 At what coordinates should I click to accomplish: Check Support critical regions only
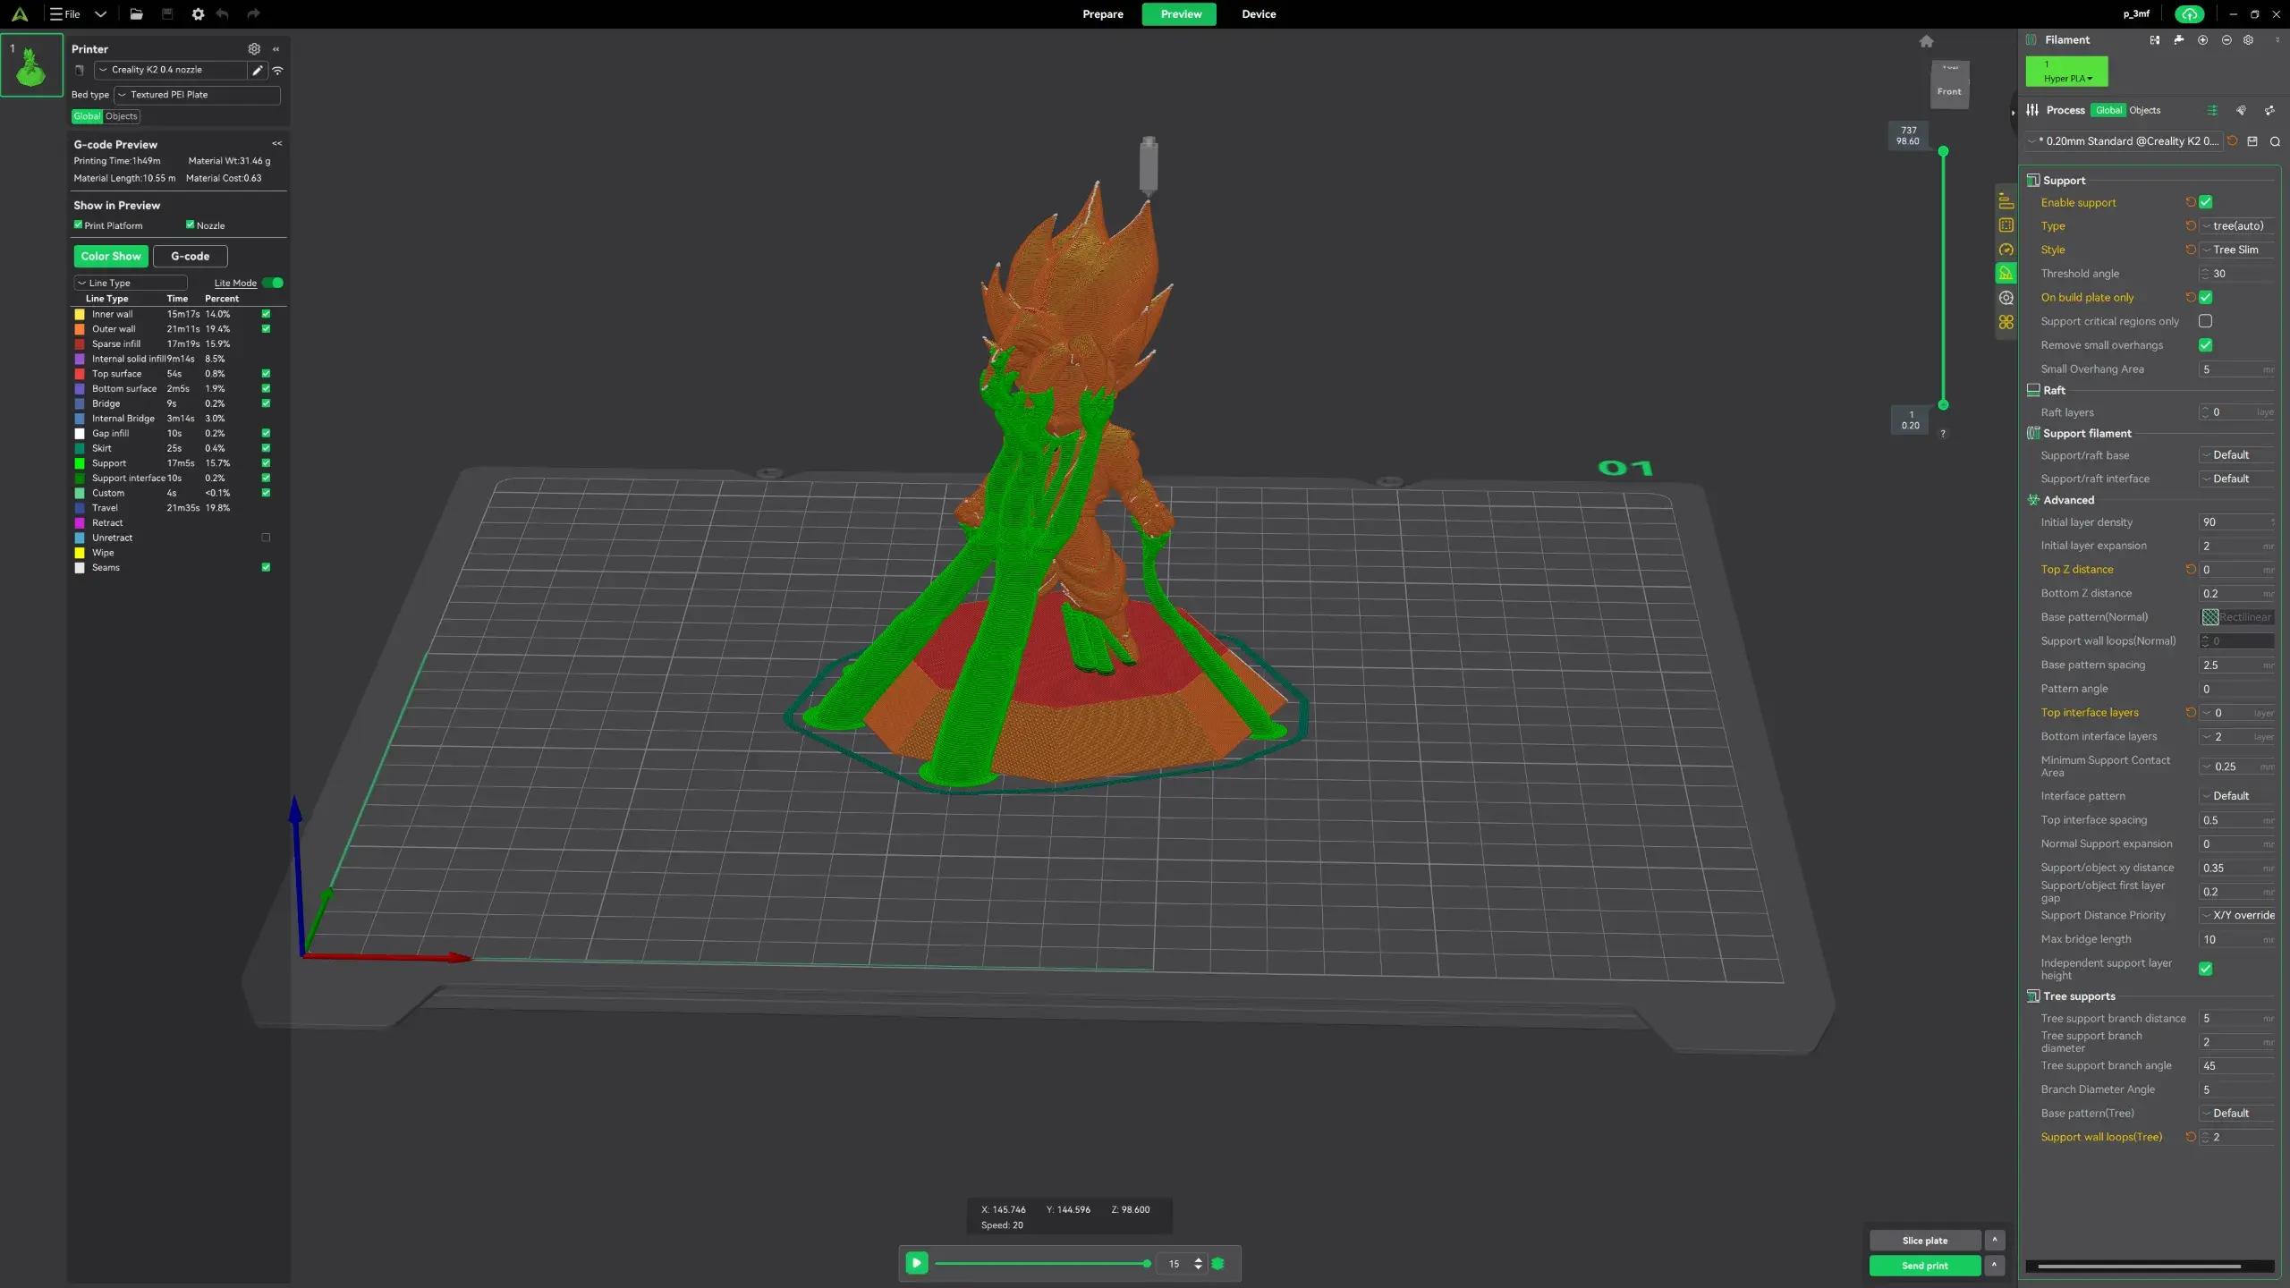[2205, 321]
